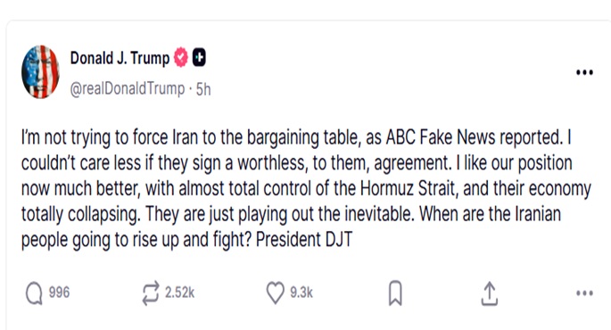The width and height of the screenshot is (611, 330).
Task: Click the black plus badge beside name
Action: click(199, 58)
